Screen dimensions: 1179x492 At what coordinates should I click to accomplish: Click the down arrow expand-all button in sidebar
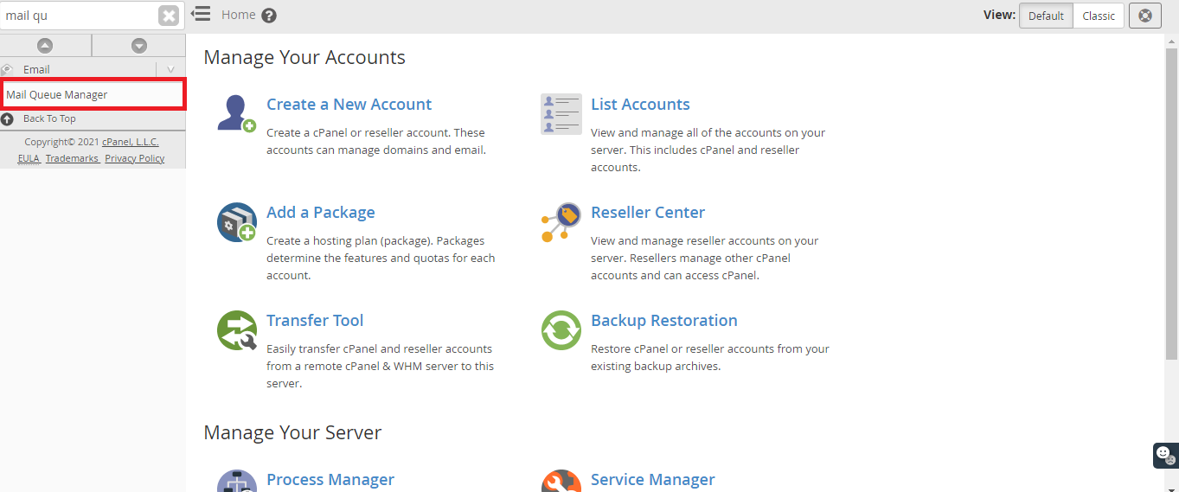click(139, 46)
